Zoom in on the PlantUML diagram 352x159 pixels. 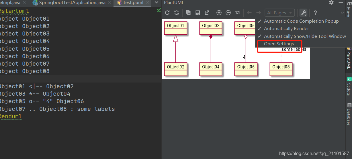pos(219,13)
